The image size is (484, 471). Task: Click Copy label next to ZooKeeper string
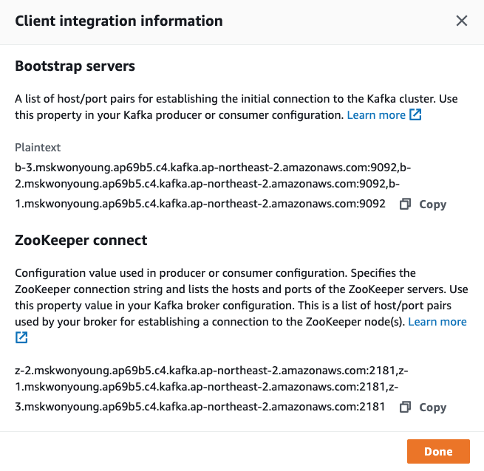432,408
